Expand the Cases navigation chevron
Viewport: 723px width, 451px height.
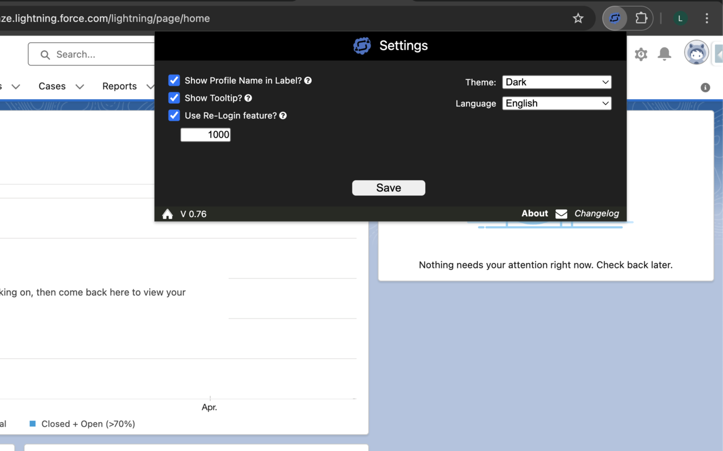click(x=80, y=86)
